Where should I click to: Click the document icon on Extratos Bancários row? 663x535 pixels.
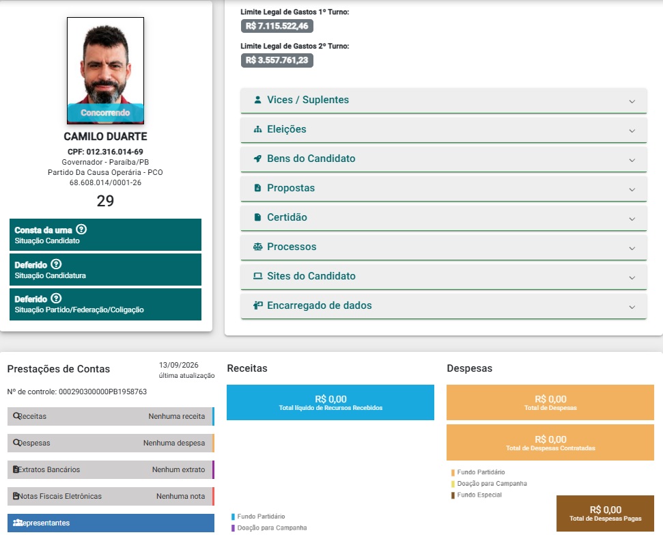click(x=16, y=469)
